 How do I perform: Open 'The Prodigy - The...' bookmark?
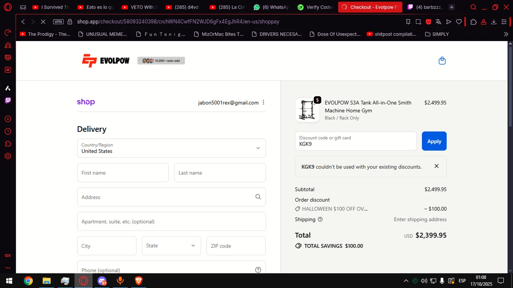click(x=45, y=34)
